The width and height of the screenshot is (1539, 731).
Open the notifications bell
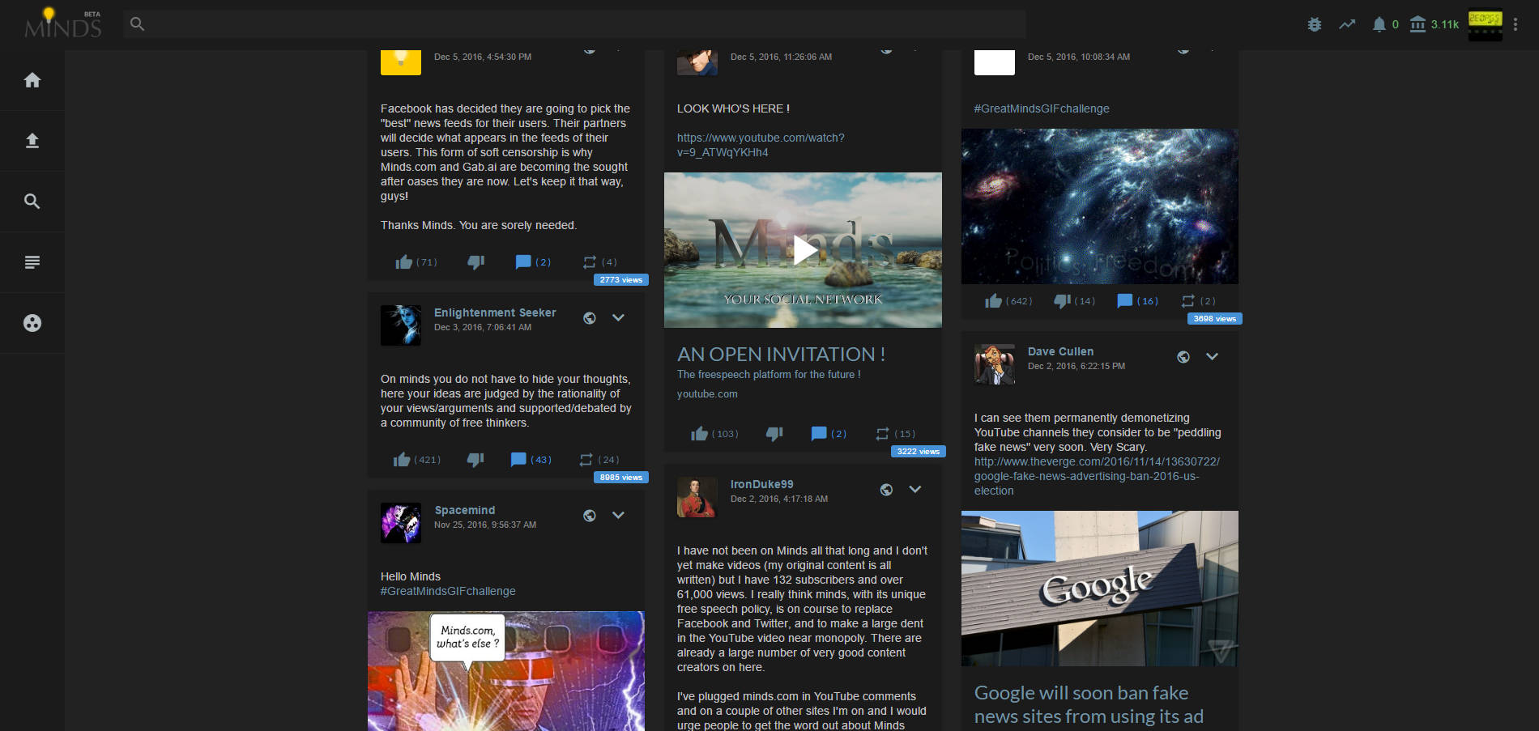click(1379, 24)
